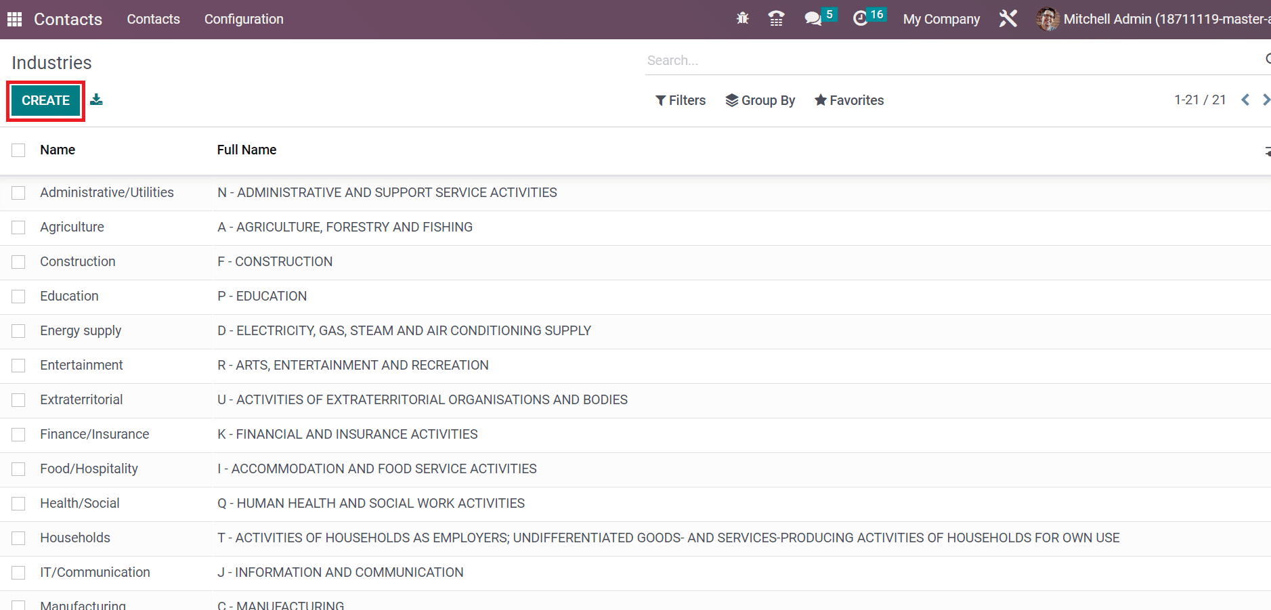The height and width of the screenshot is (610, 1271).
Task: Click 'P - EDUCATION' full name cell
Action: pyautogui.click(x=262, y=296)
